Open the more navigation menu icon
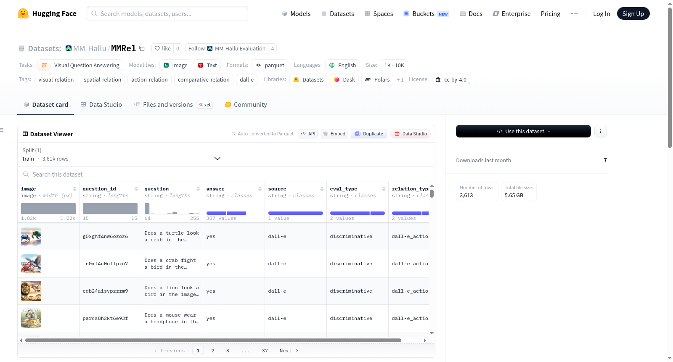Image resolution: width=673 pixels, height=362 pixels. (x=574, y=14)
